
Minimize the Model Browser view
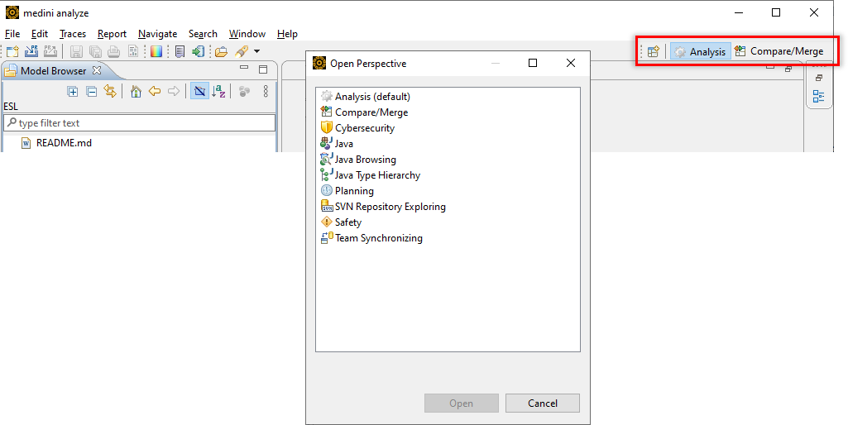click(244, 68)
